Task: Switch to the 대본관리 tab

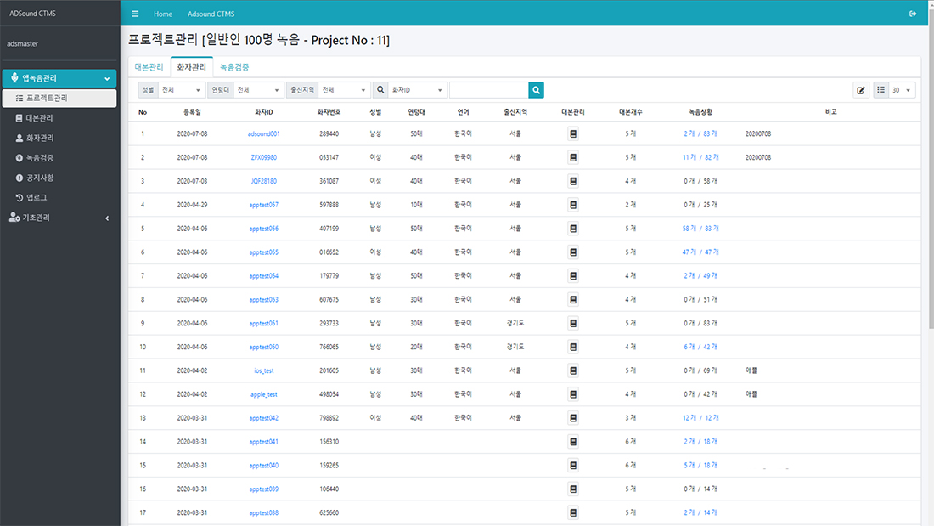Action: (149, 67)
